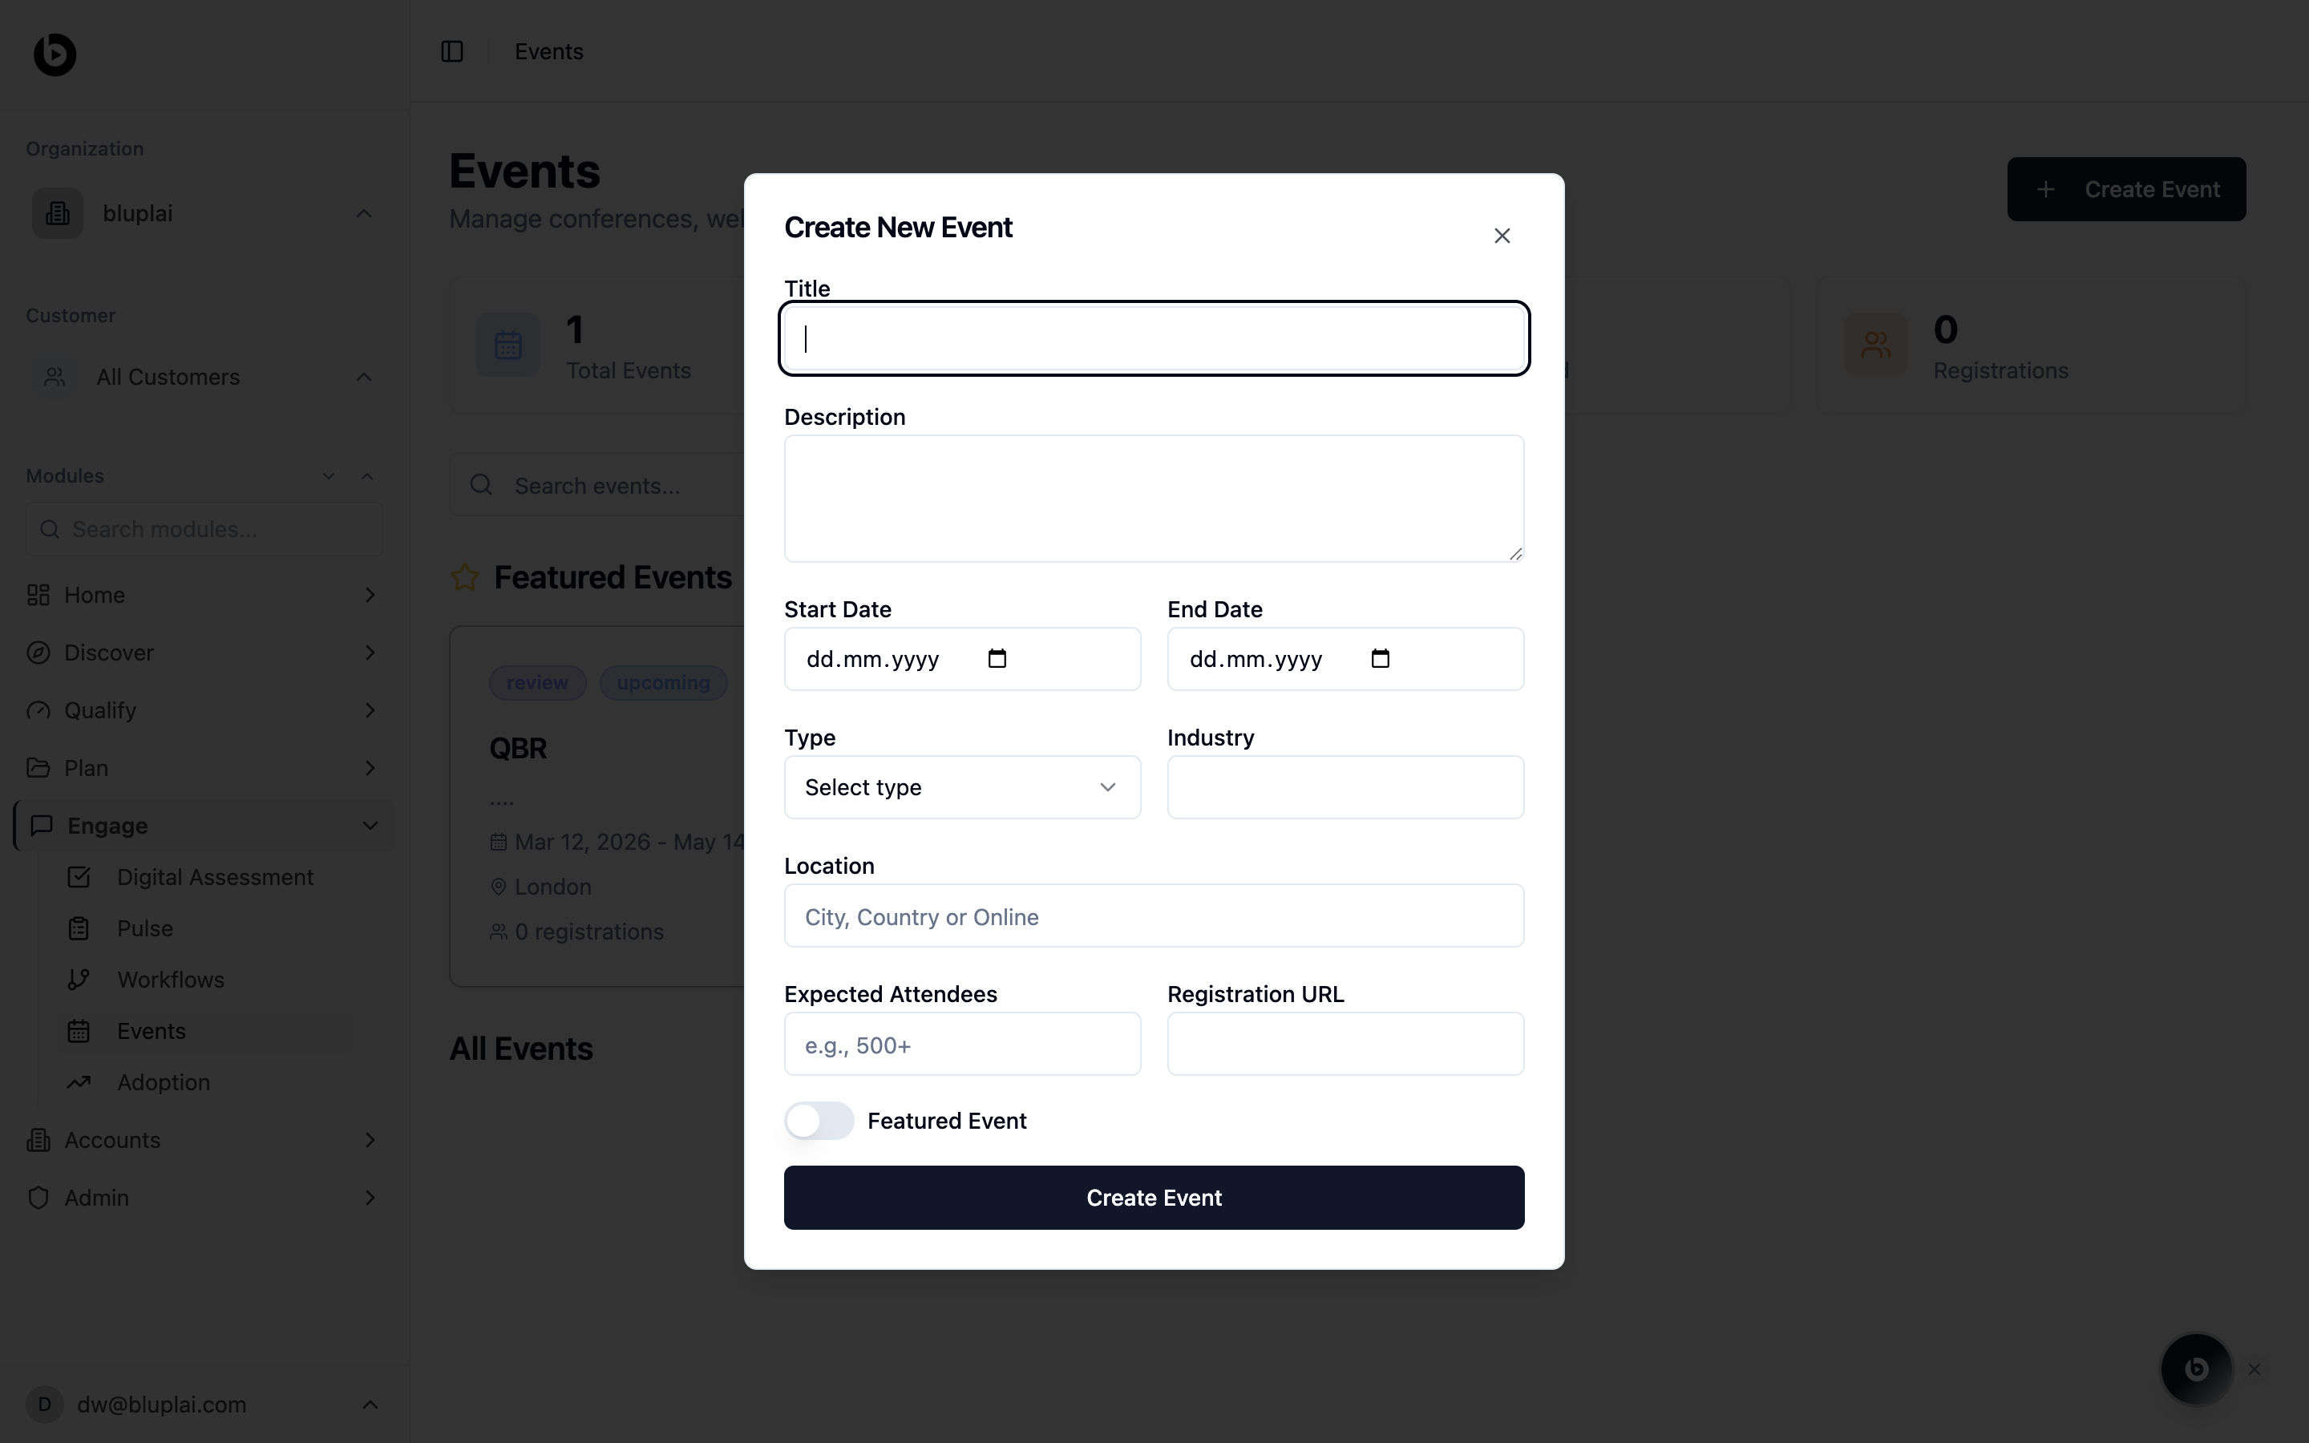Focus the Location input field
Screen dimensions: 2309x1443
(x=1154, y=916)
